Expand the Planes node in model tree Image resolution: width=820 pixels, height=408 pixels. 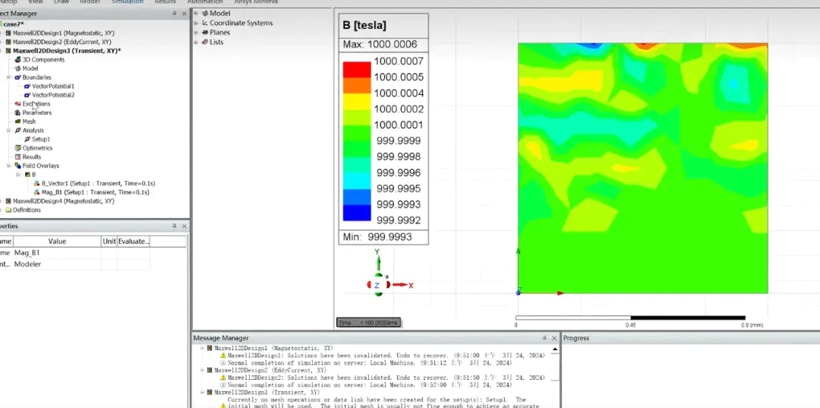point(196,33)
